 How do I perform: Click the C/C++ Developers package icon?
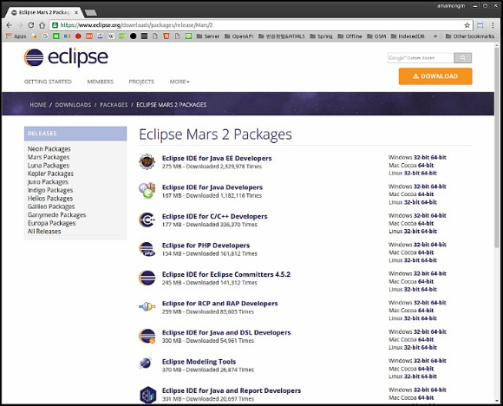point(147,219)
